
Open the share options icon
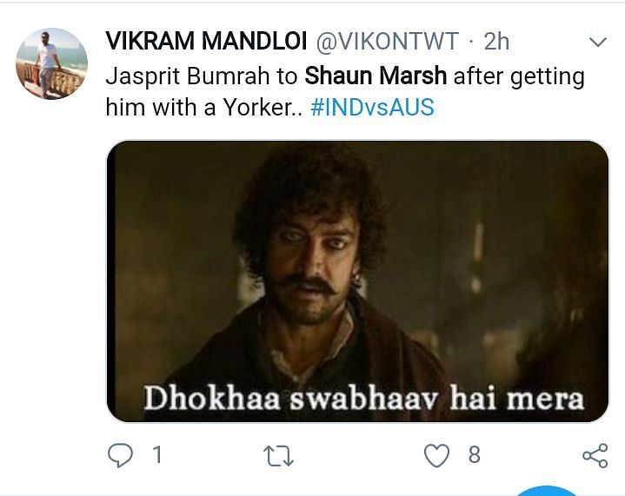[x=595, y=455]
